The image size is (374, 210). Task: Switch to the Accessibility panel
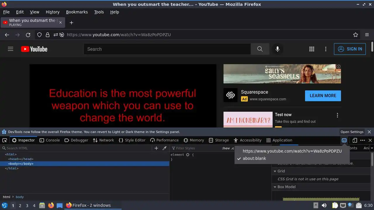tap(247, 140)
